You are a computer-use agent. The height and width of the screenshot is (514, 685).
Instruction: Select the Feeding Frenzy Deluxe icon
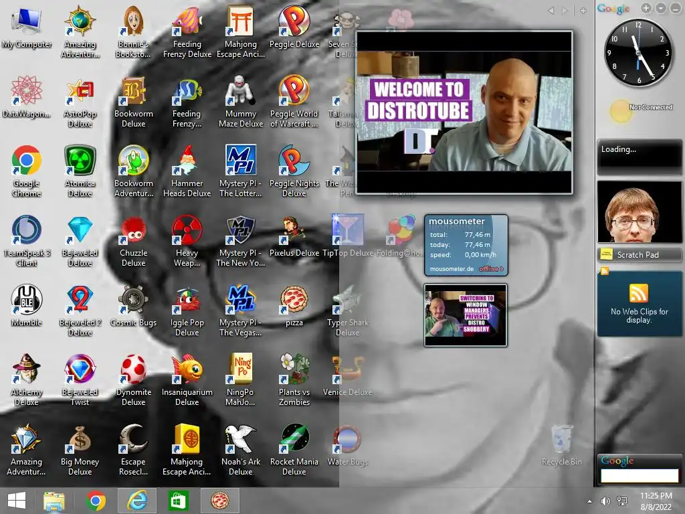coord(187,21)
